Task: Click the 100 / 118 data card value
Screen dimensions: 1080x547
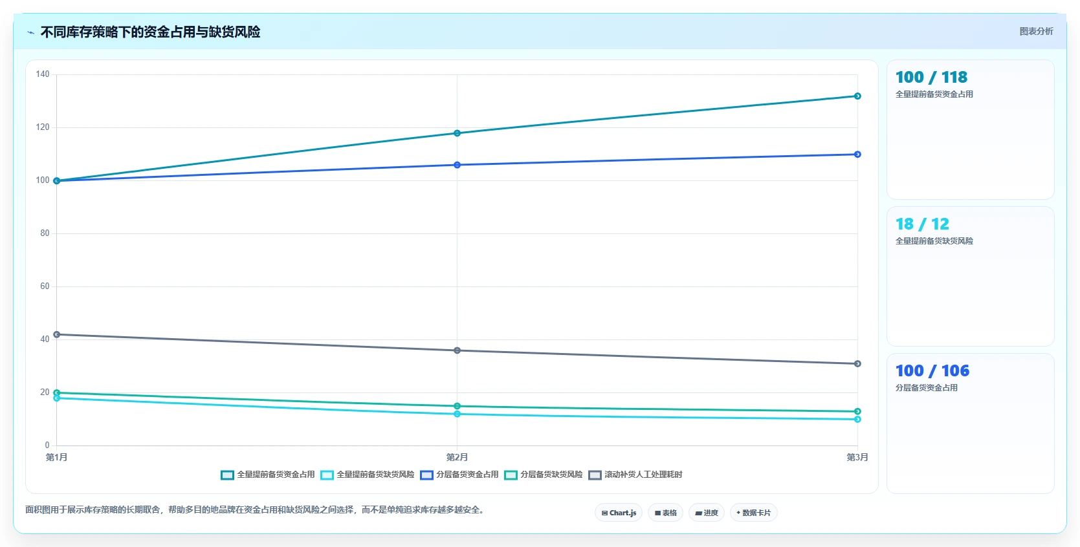Action: tap(931, 78)
